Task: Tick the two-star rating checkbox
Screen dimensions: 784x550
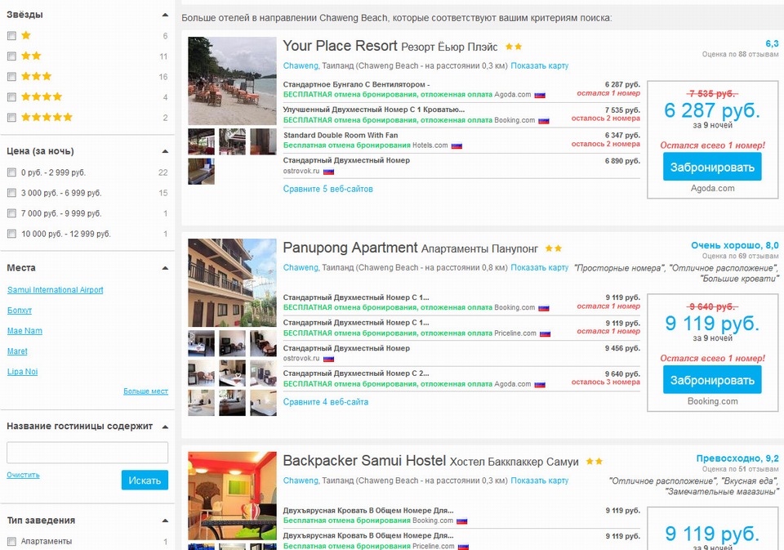Action: [x=11, y=56]
